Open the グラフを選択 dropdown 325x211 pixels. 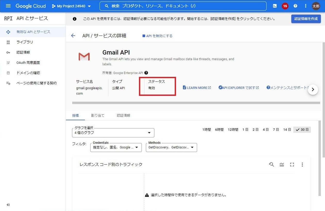(113, 133)
